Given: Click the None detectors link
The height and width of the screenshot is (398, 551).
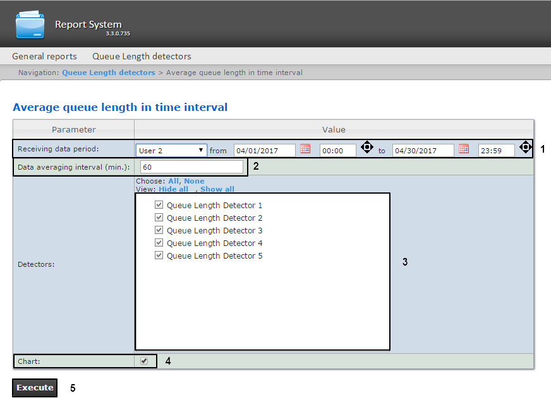Looking at the screenshot, I should point(194,181).
